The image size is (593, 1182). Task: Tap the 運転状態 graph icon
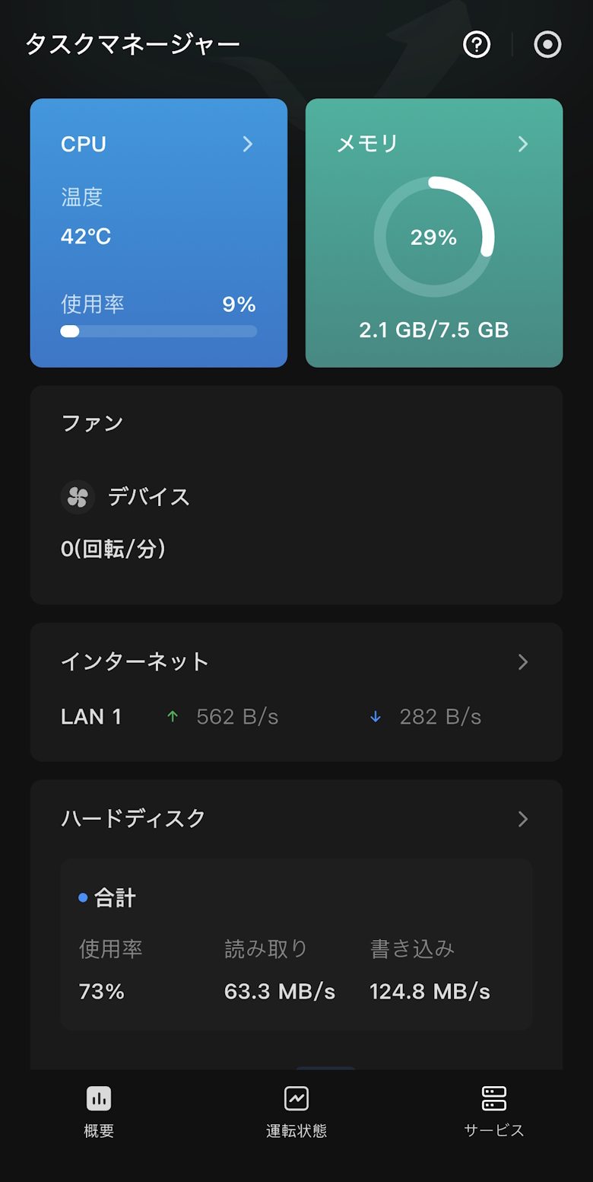pyautogui.click(x=296, y=1098)
